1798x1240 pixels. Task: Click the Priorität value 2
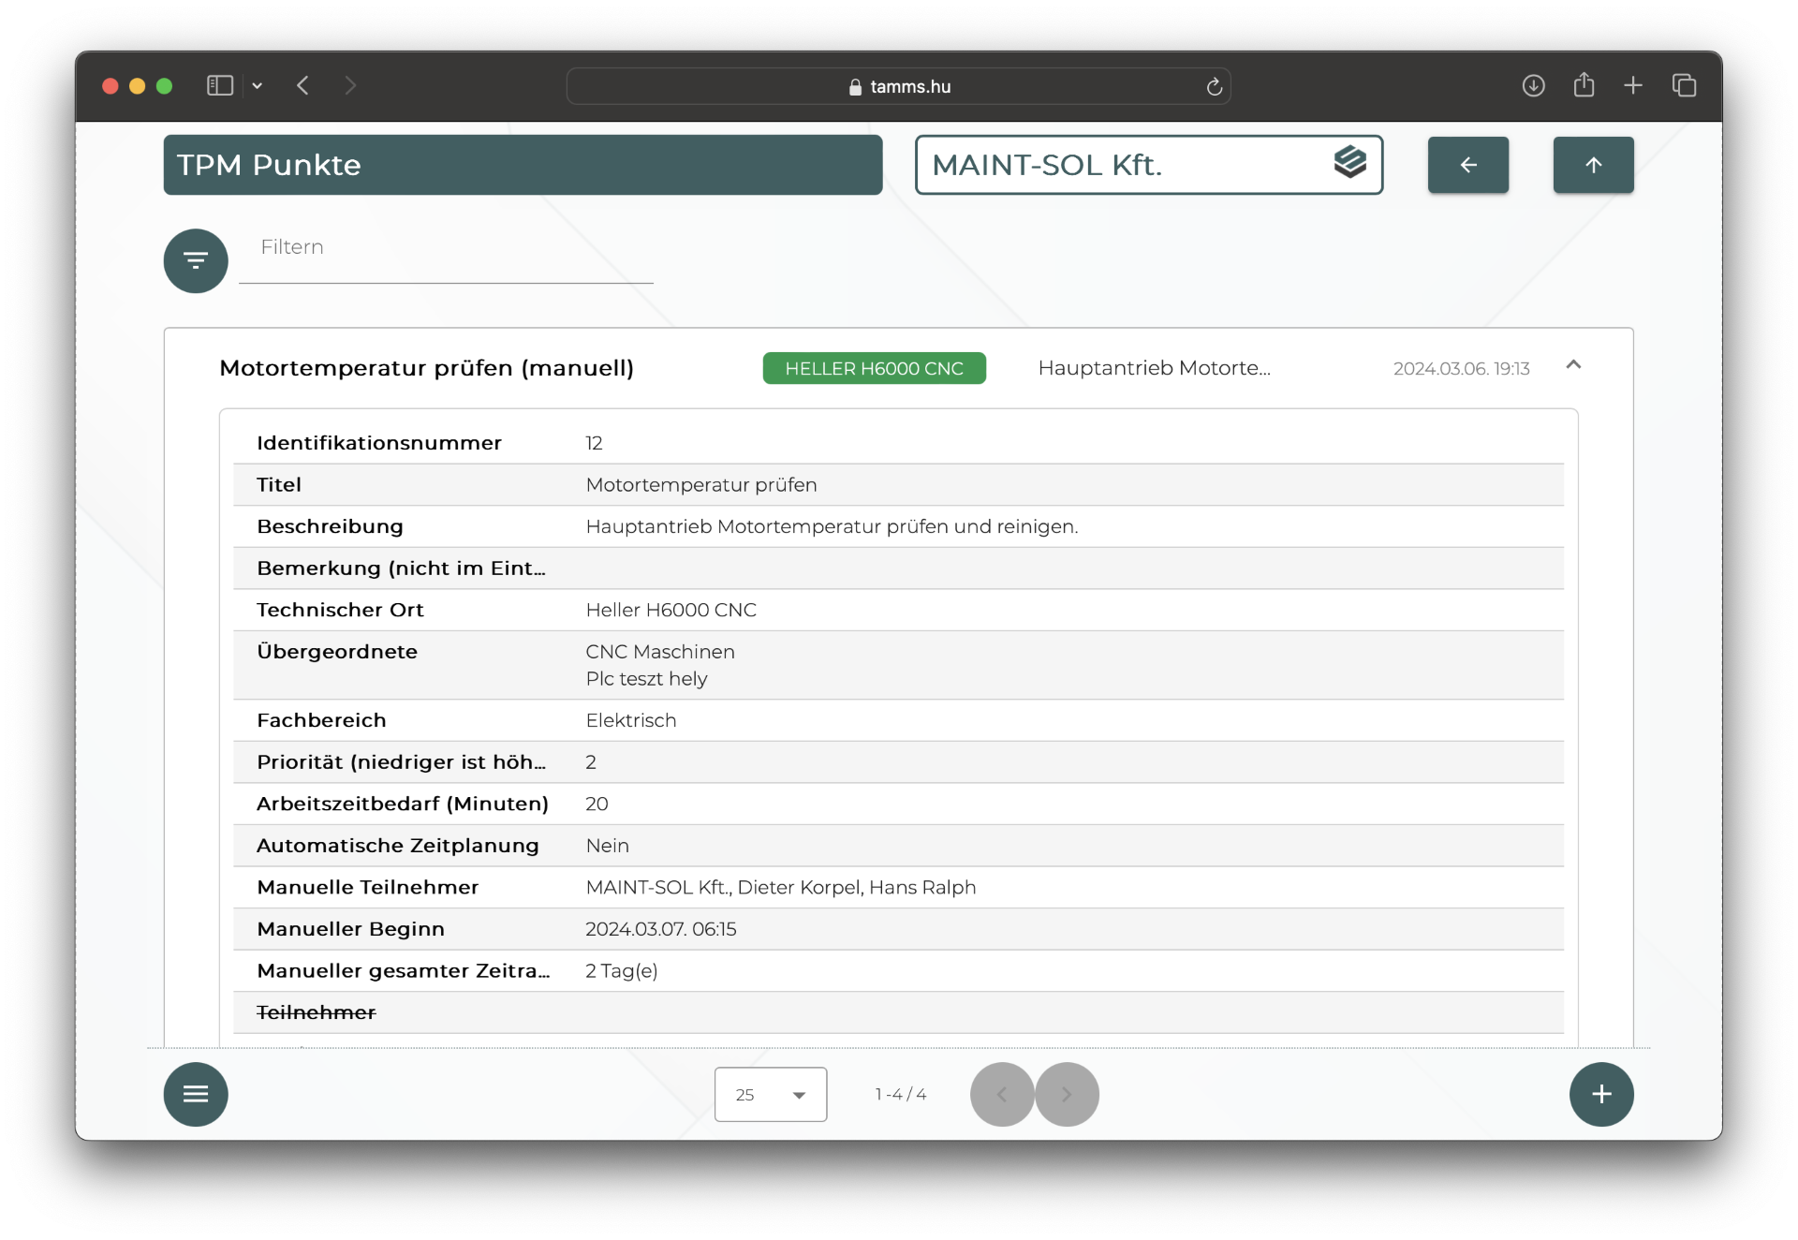coord(591,762)
